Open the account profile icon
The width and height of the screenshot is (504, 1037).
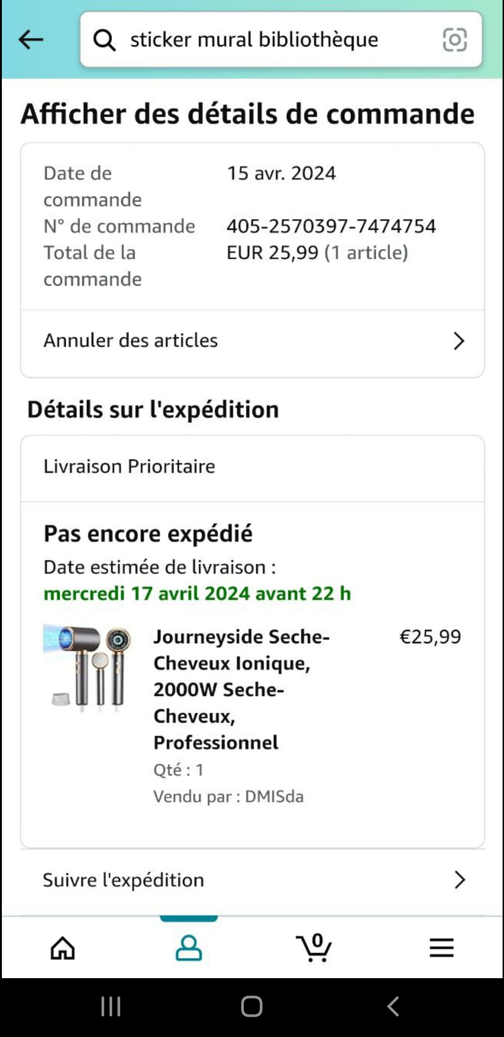point(189,948)
